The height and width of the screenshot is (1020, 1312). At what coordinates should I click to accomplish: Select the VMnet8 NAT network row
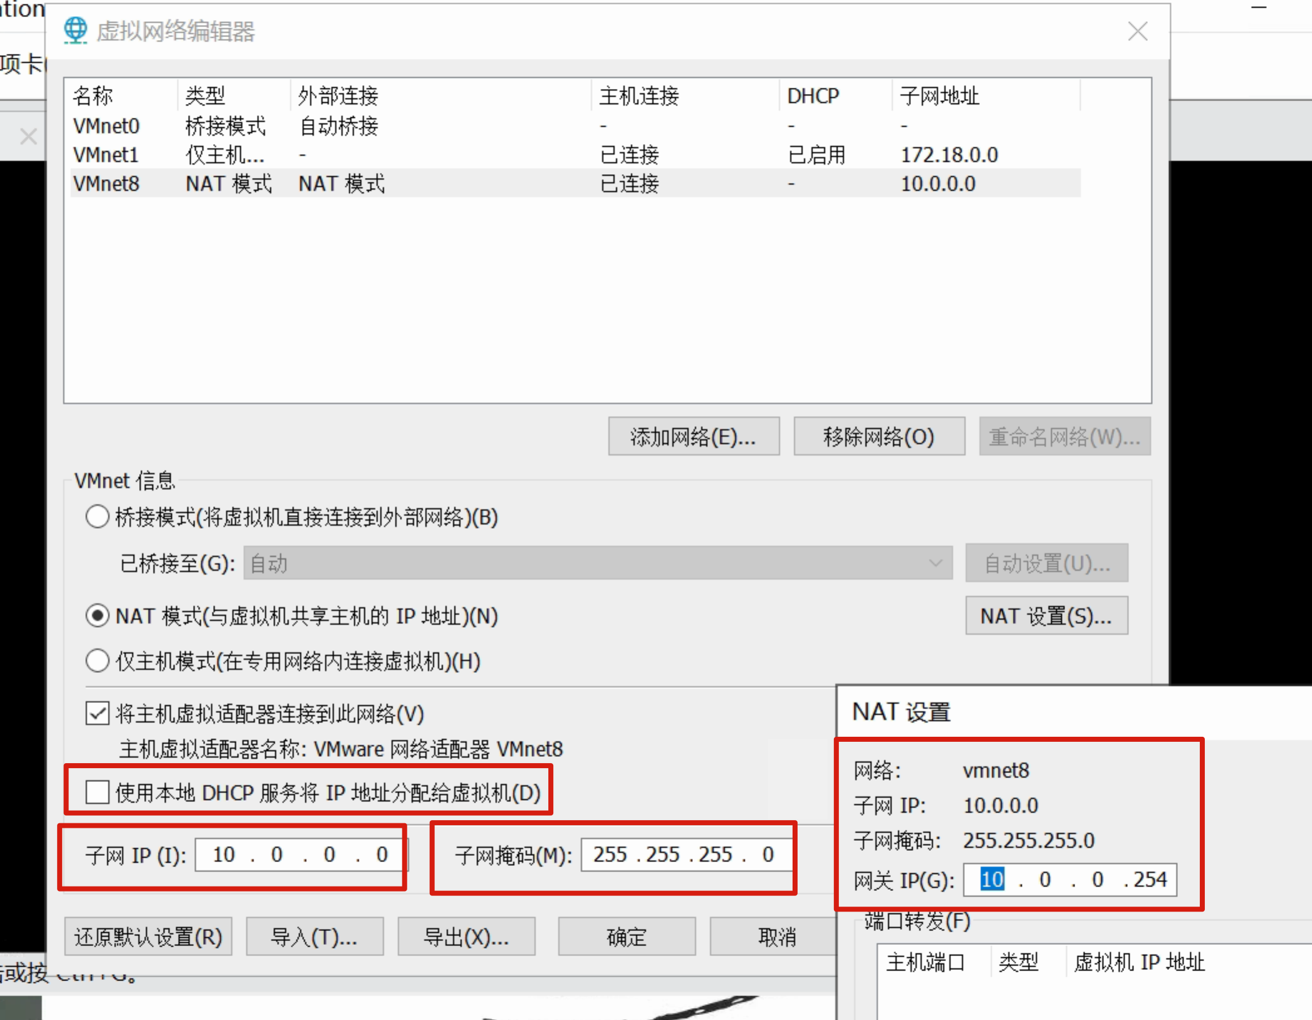pyautogui.click(x=107, y=184)
